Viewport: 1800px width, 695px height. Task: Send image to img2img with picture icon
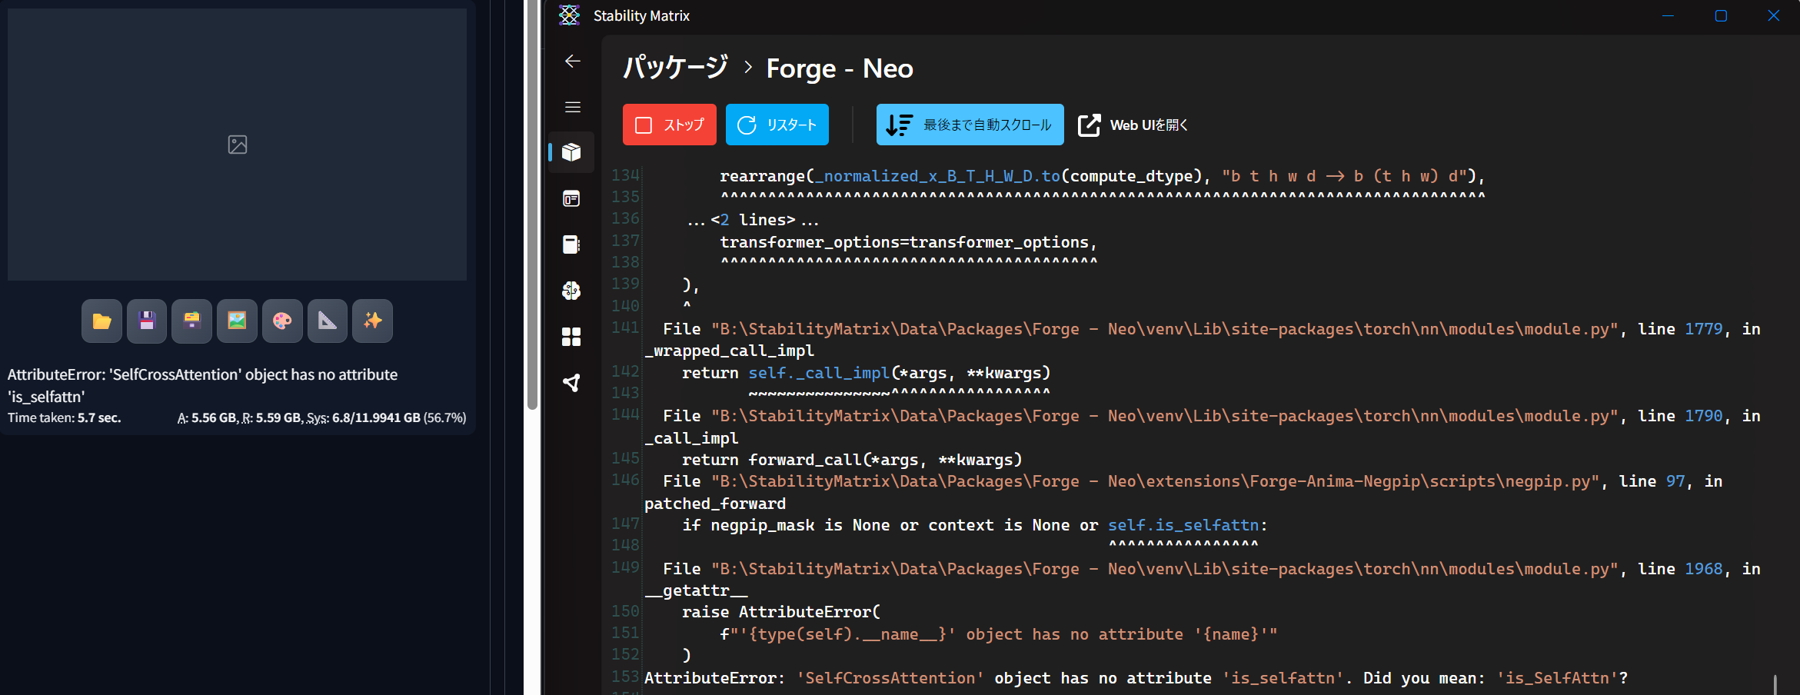tap(237, 321)
